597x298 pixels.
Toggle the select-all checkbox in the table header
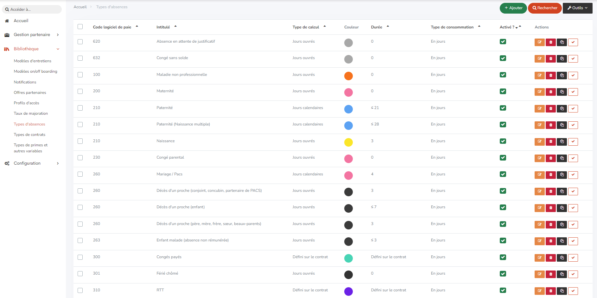(80, 27)
